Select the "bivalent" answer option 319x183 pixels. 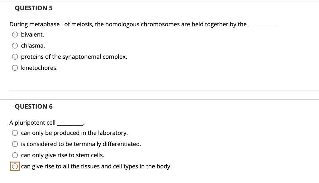(x=15, y=34)
